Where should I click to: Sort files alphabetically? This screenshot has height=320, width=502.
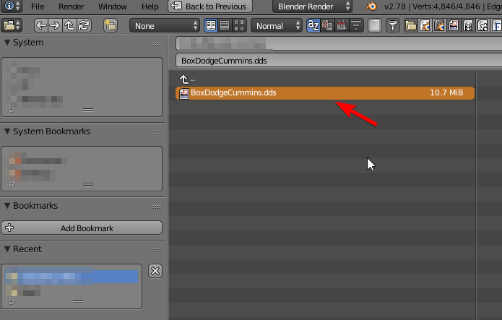[x=313, y=25]
